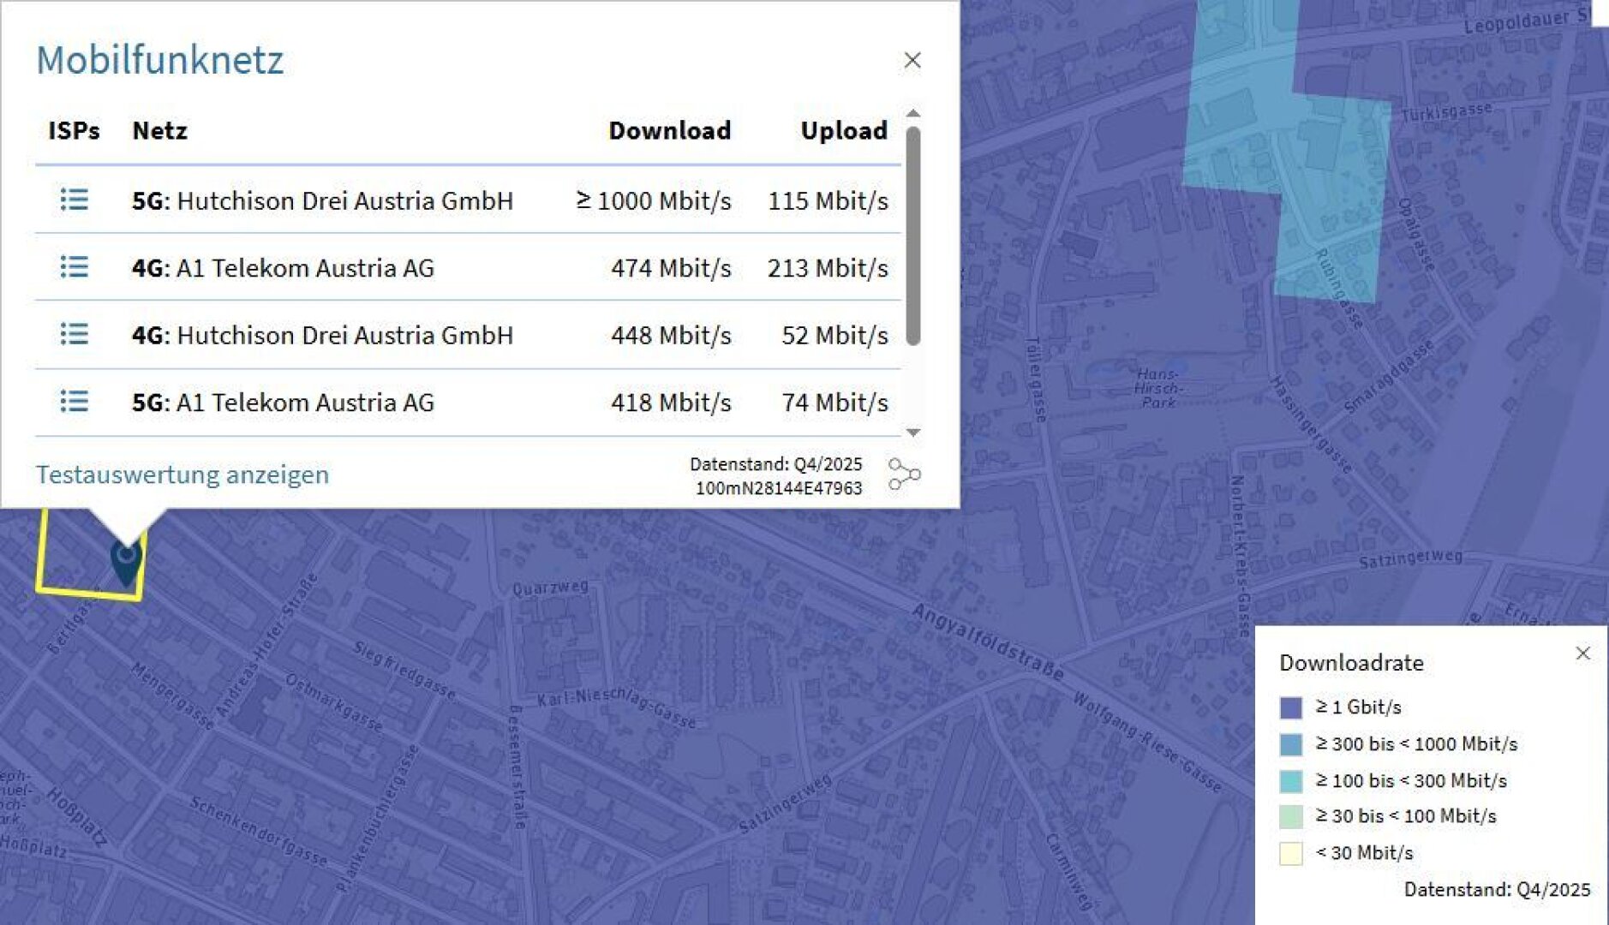The image size is (1609, 925).
Task: Click the 'Schenkendorfgasse' street label on map
Action: pyautogui.click(x=258, y=831)
